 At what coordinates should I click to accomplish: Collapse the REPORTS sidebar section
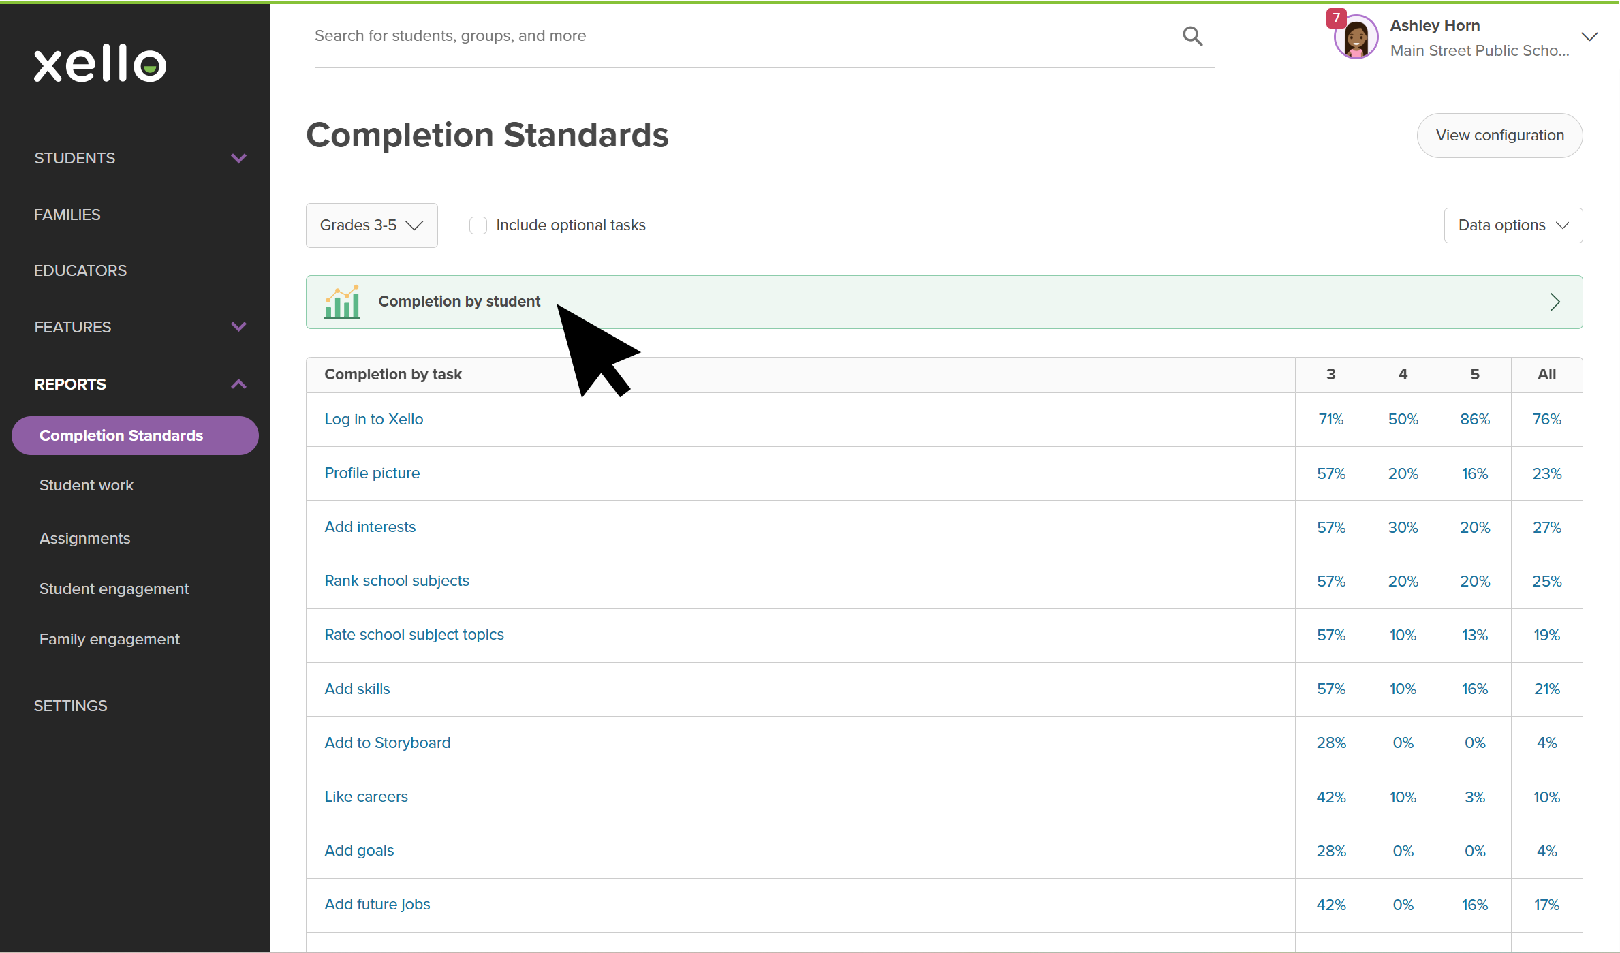click(x=238, y=384)
